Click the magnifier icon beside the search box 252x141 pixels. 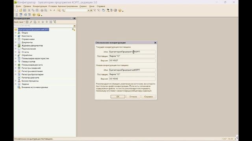tap(63, 11)
